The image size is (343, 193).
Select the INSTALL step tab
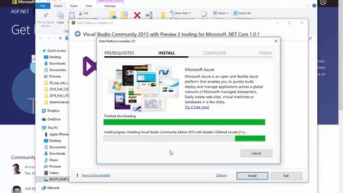coord(167,53)
